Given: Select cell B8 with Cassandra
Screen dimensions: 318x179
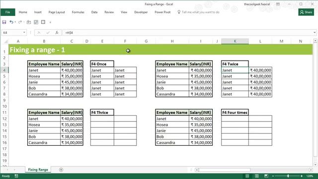Looking at the screenshot, I should click(44, 94).
